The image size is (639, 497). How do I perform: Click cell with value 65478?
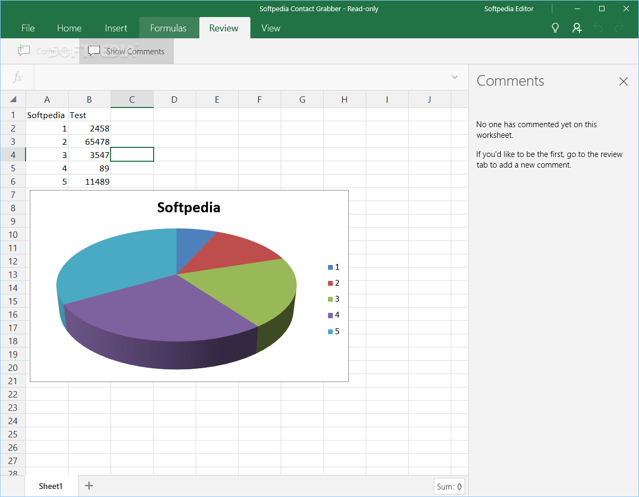(89, 142)
